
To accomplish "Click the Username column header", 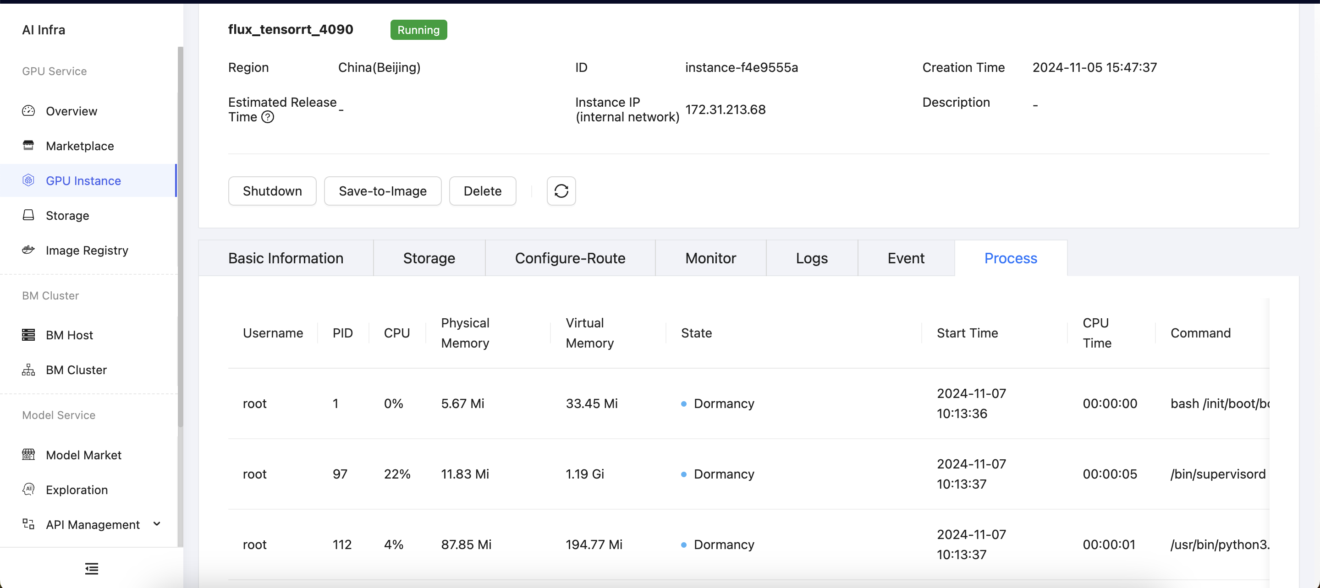I will pyautogui.click(x=273, y=333).
